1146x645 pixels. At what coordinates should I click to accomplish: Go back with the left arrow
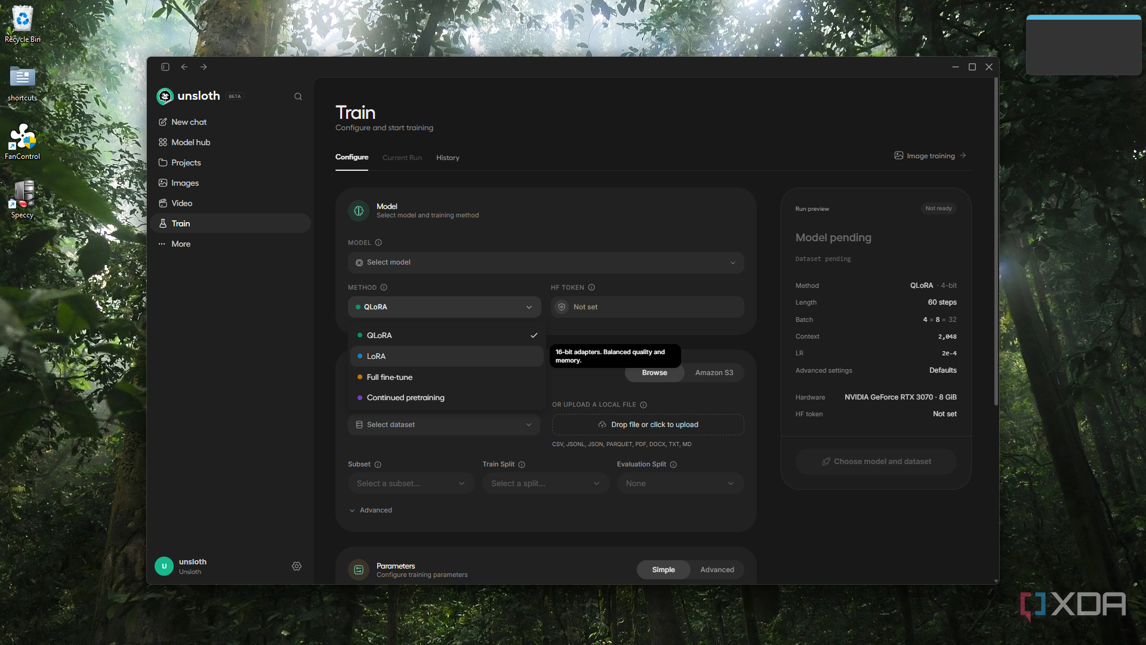coord(184,67)
